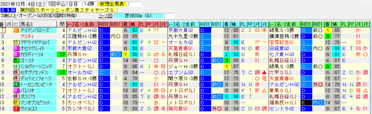Click the 間 interval column header

tap(62, 24)
